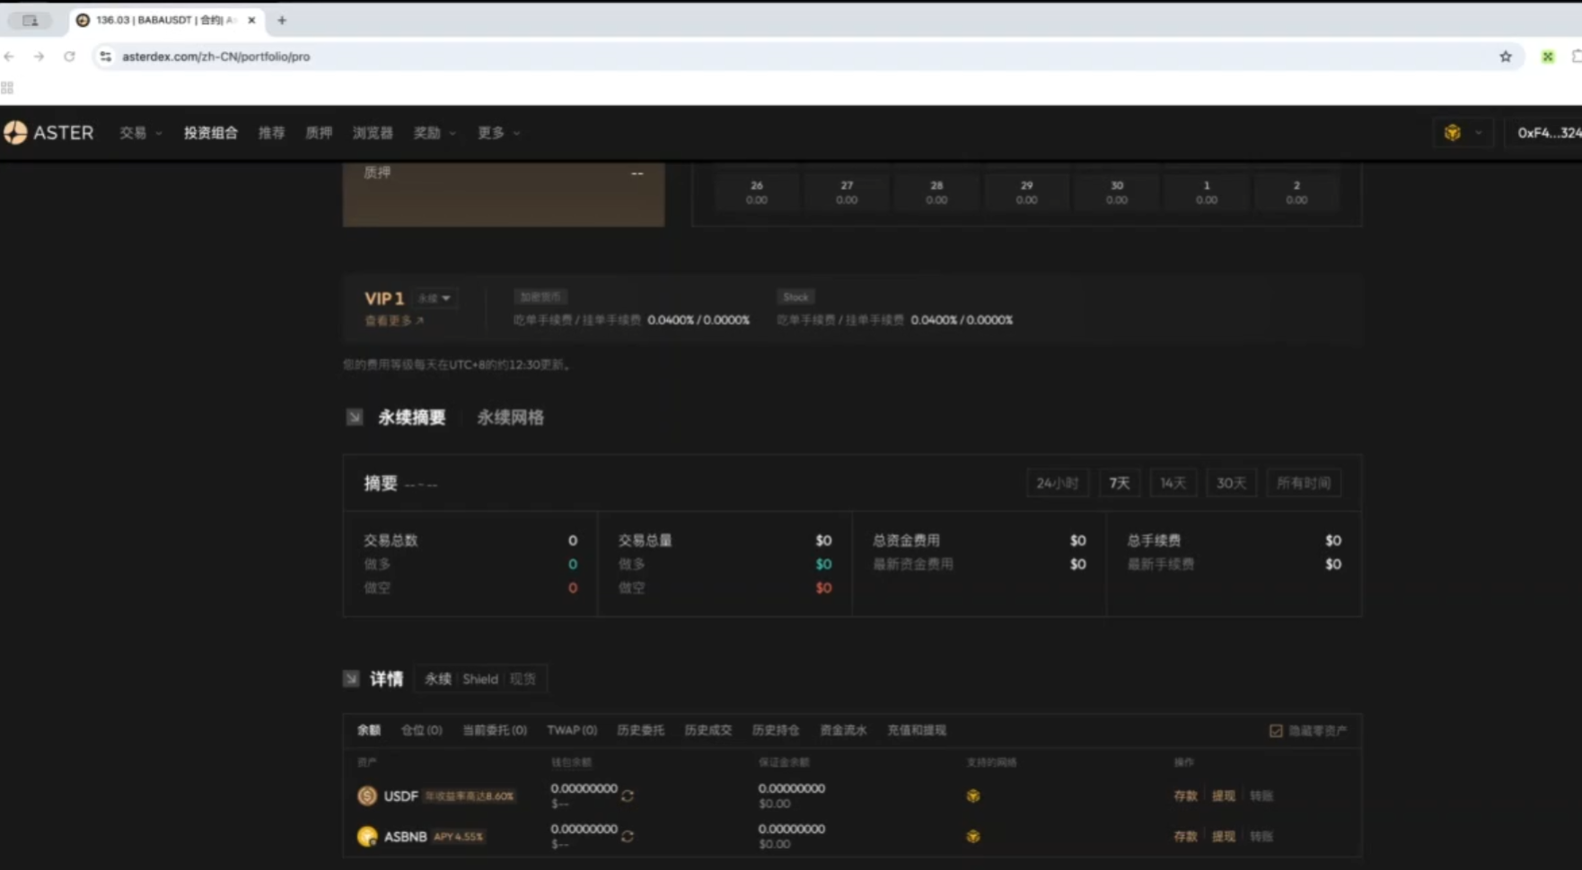Expand the 更多 navigation dropdown
Image resolution: width=1582 pixels, height=870 pixels.
(x=498, y=133)
